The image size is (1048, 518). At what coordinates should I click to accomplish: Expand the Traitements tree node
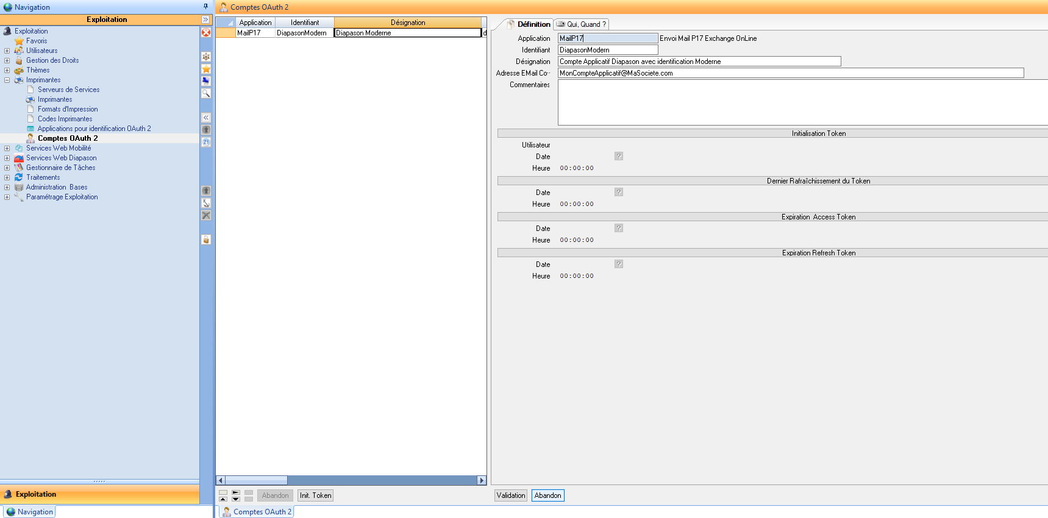coord(7,177)
